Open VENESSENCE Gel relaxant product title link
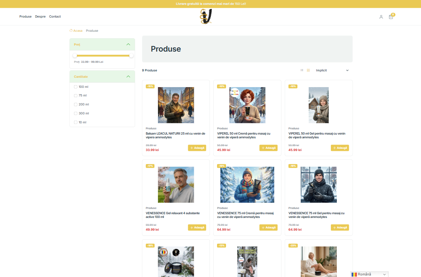Viewport: 421px width, 277px height. click(173, 215)
